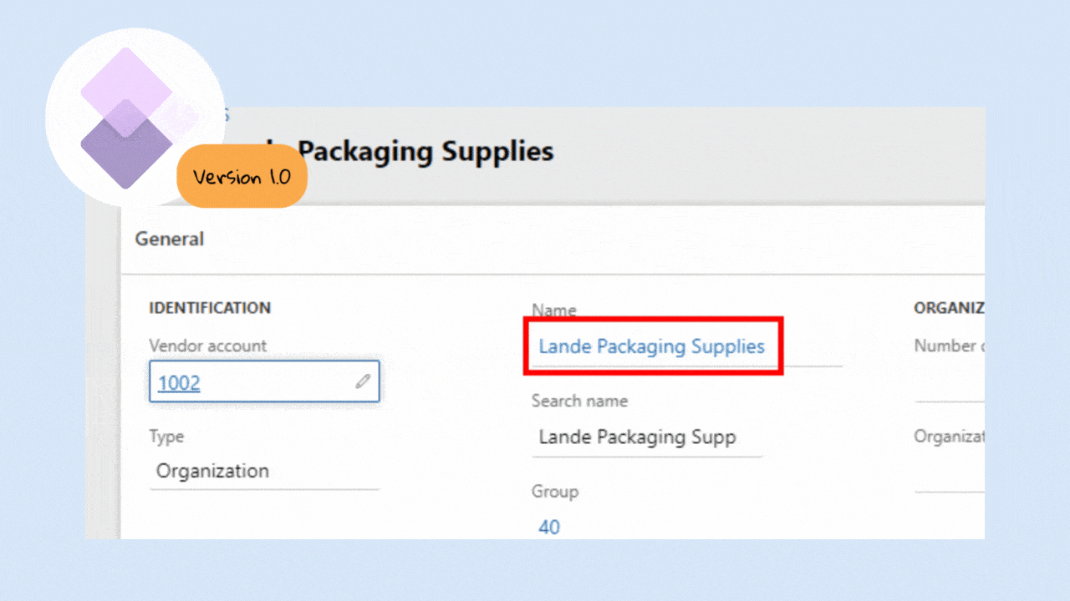Viewport: 1070px width, 601px height.
Task: Click the ORGANIZ group heading on right
Action: 948,308
